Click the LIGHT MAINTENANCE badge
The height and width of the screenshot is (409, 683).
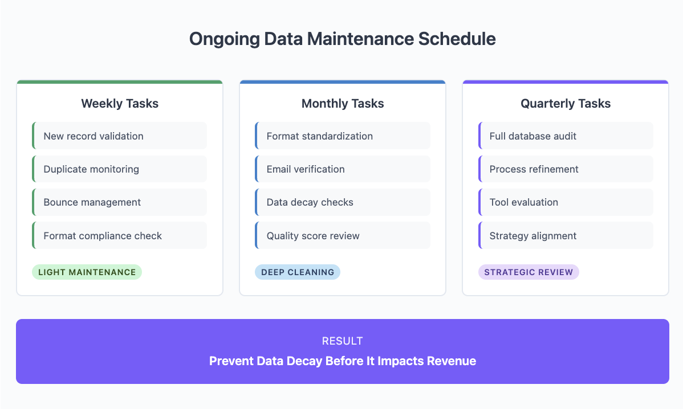coord(87,272)
